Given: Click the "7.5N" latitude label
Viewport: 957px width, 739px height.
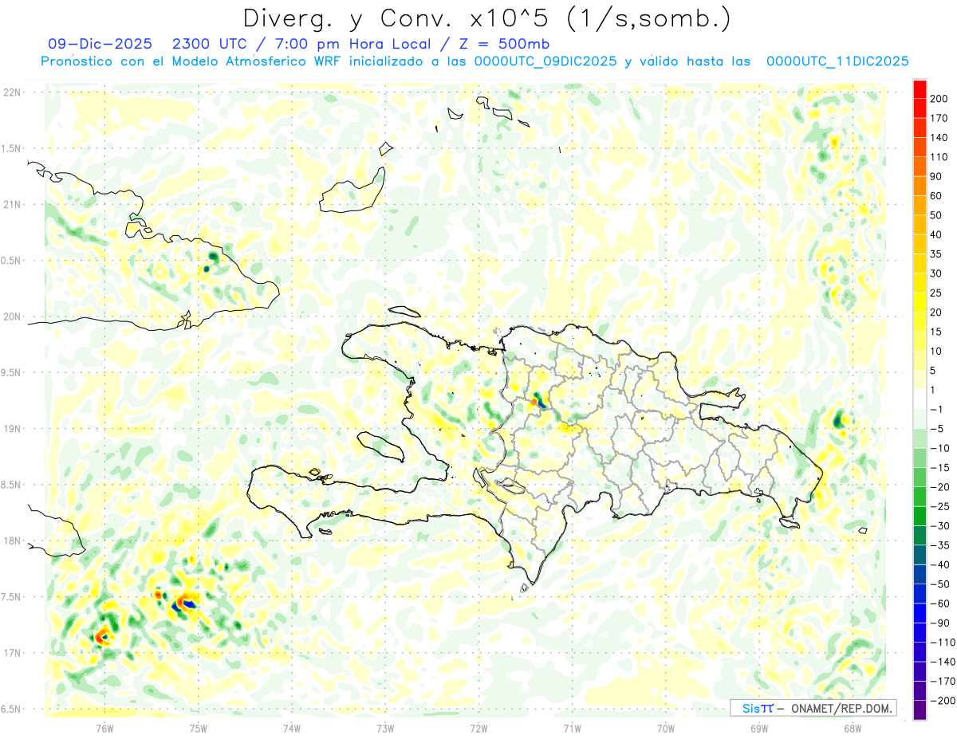Looking at the screenshot, I should click(11, 596).
